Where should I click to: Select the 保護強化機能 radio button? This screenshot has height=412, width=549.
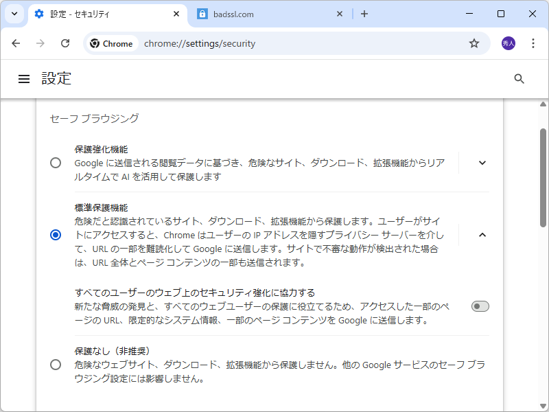pos(56,163)
